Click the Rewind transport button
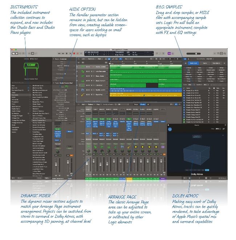The height and width of the screenshot is (240, 236). tap(60, 53)
